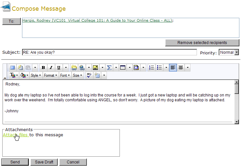Open the Priority dropdown
The image size is (241, 167).
pos(229,52)
